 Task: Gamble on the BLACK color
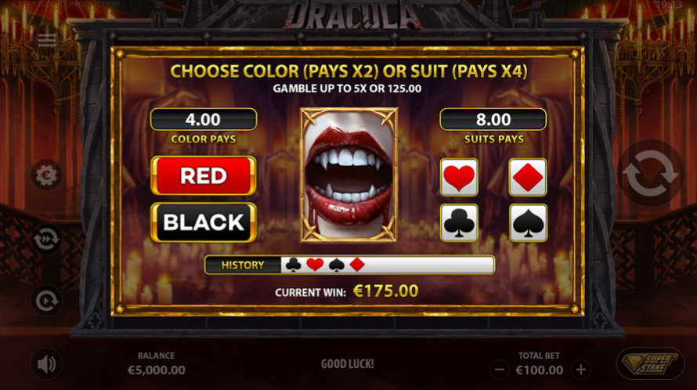tap(204, 222)
